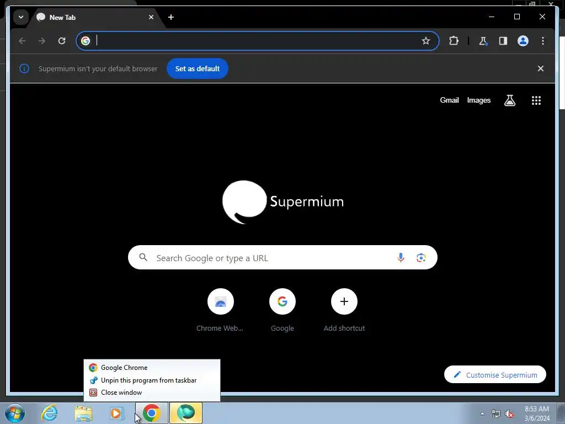Focus the address bar input
The image size is (565, 424).
click(x=256, y=41)
